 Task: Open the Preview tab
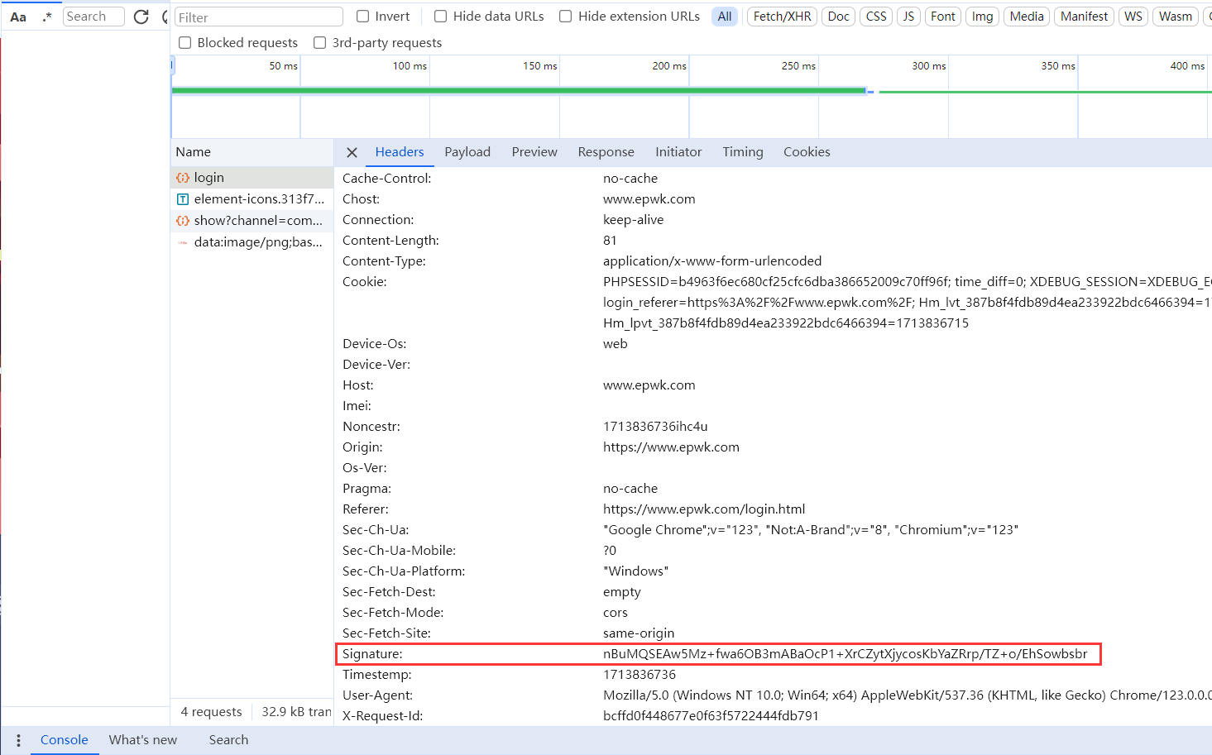[x=534, y=152]
